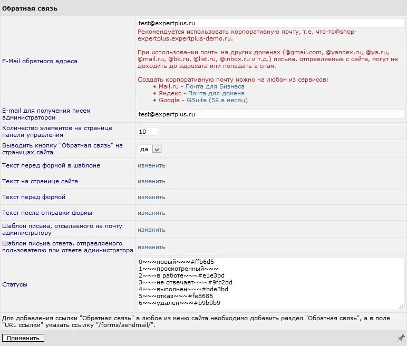This screenshot has height=346, width=407.
Task: Focus the E-Mail обратного адреса field
Action: tap(271, 23)
